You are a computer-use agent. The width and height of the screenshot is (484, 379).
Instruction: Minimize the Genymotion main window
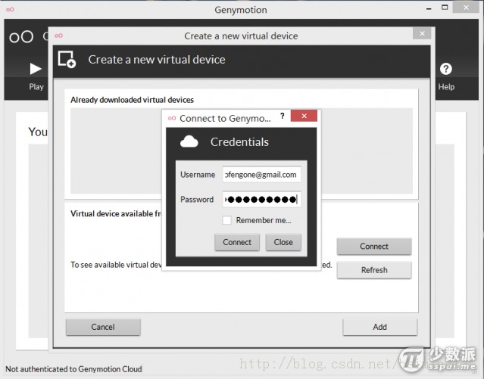(429, 9)
